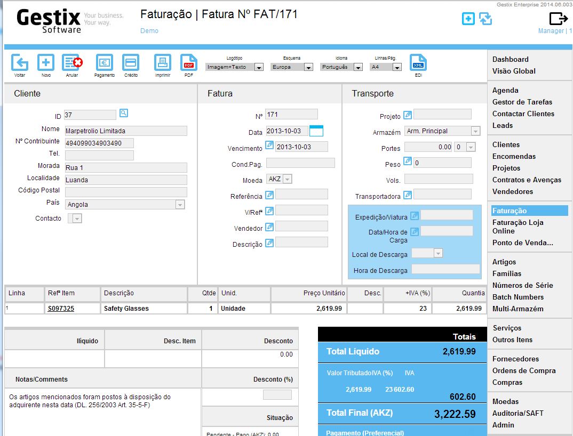Click the Desconto (%) input field
The height and width of the screenshot is (436, 573).
pos(277,395)
